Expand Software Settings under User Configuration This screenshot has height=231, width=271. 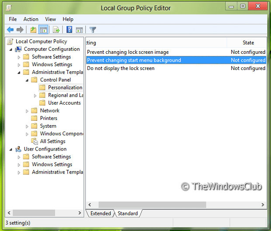tap(19, 157)
